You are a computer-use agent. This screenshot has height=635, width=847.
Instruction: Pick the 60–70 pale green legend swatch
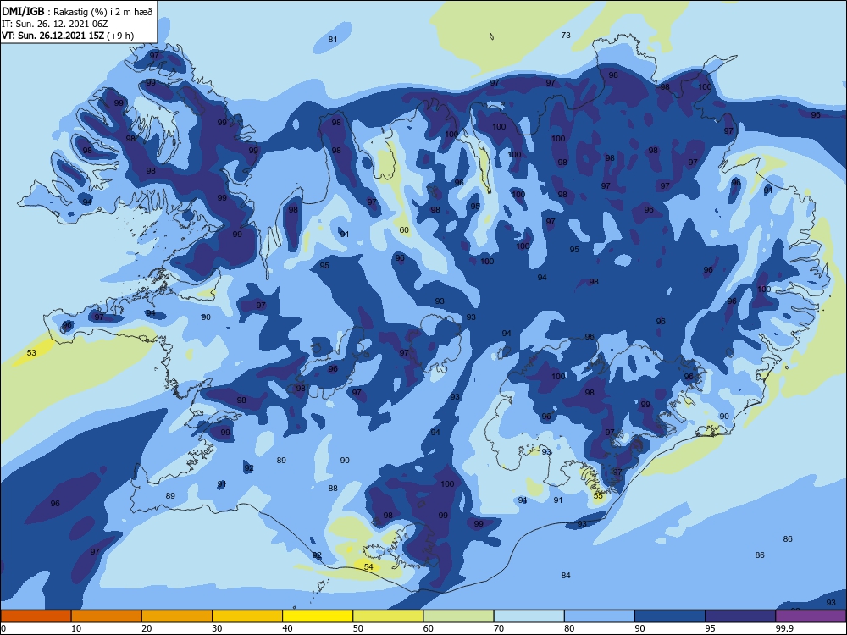[x=458, y=616]
